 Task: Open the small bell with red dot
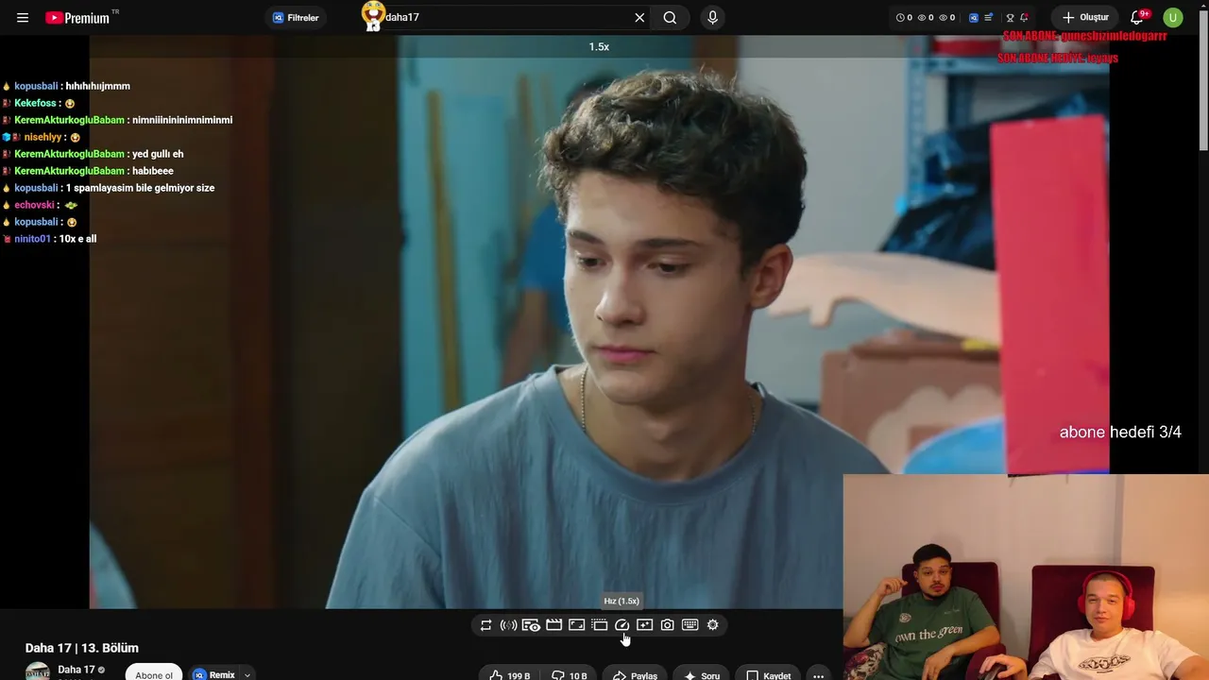1024,18
